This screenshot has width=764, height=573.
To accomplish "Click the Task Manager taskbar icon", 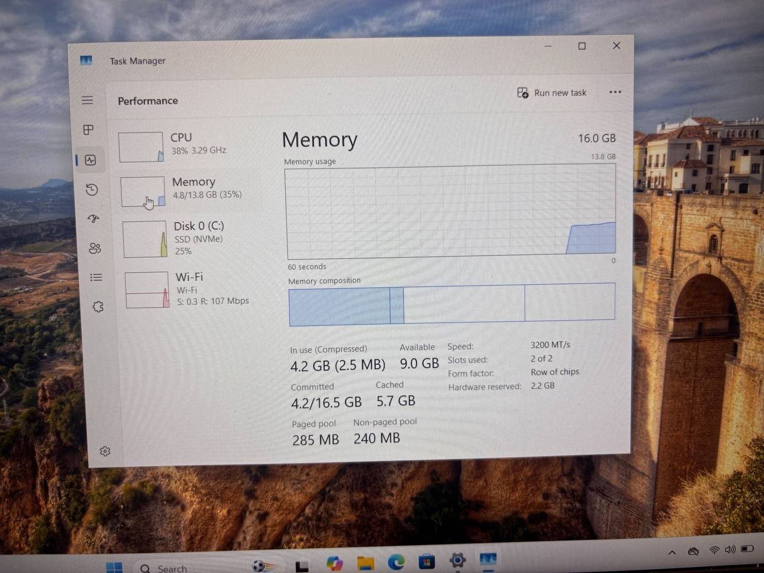I will 488,559.
